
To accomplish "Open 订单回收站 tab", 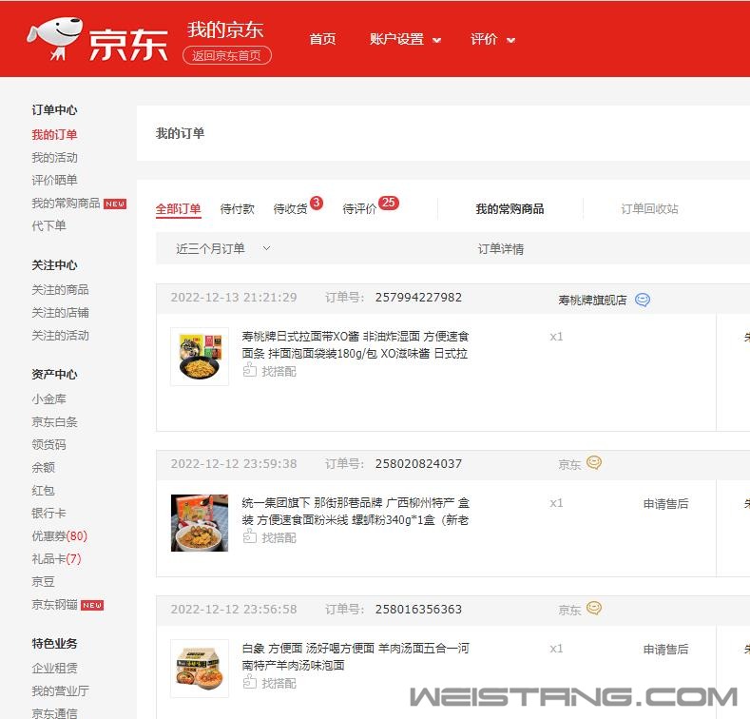I will [649, 209].
